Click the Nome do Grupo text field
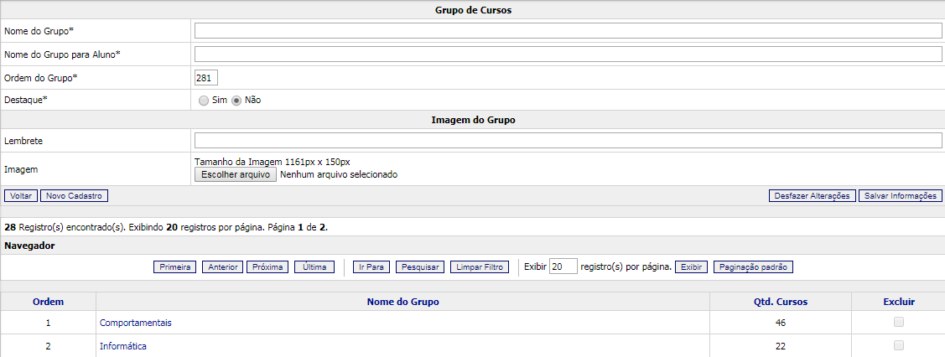The width and height of the screenshot is (945, 357). coord(568,31)
